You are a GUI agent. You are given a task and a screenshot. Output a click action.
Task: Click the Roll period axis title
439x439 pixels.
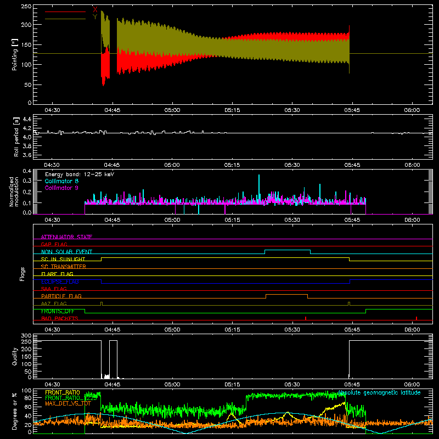tap(16, 137)
